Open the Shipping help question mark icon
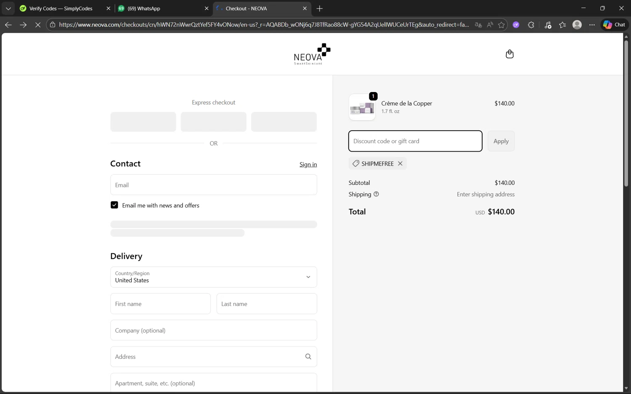This screenshot has height=394, width=631. click(x=376, y=194)
